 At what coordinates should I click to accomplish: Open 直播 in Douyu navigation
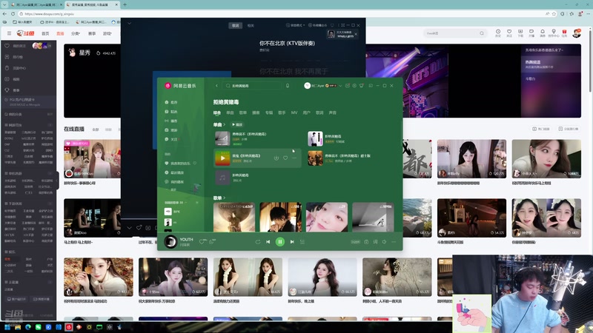[x=60, y=33]
